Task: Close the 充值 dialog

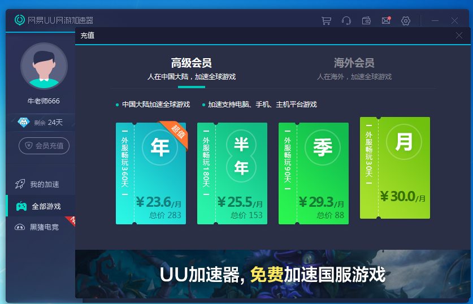Action: [459, 36]
